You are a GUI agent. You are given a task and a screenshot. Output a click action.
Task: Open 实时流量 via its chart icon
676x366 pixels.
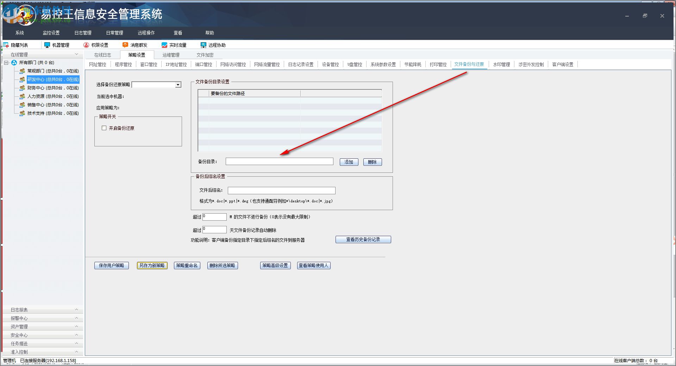[164, 45]
